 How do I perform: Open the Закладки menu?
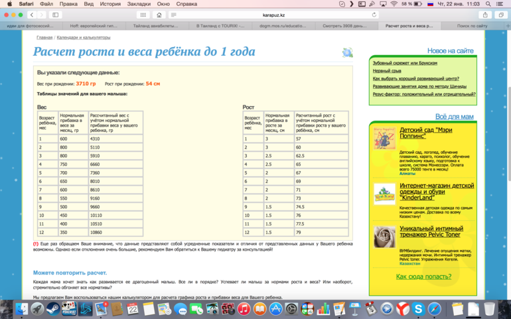pos(139,4)
